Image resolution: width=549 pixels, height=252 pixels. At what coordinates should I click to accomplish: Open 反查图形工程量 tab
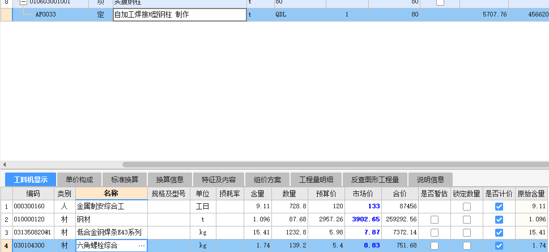coord(375,180)
